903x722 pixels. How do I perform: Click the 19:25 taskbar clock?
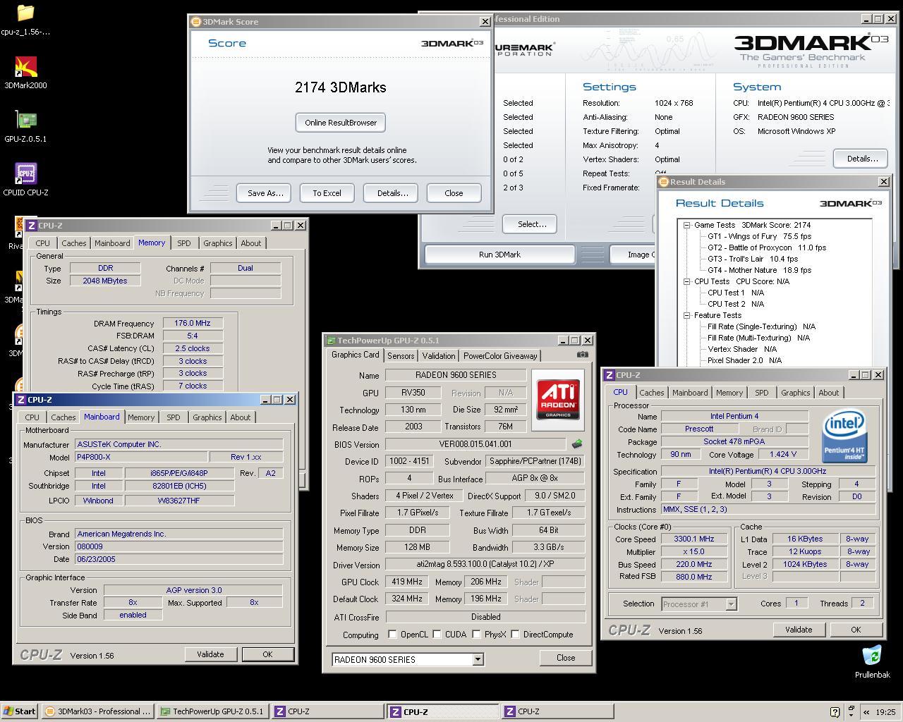(885, 712)
